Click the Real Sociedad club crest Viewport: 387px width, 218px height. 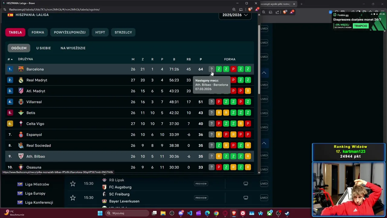(x=21, y=145)
